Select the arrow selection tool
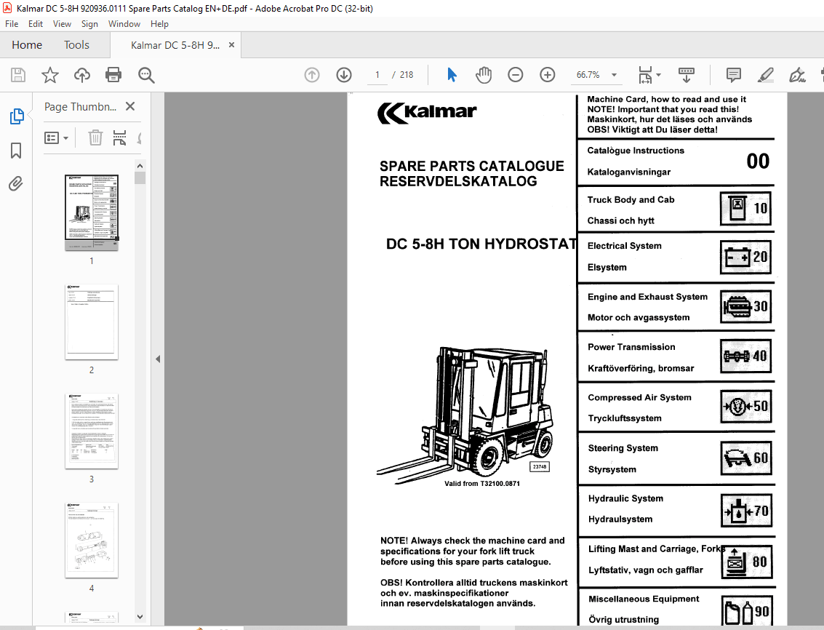Image resolution: width=824 pixels, height=630 pixels. tap(452, 75)
